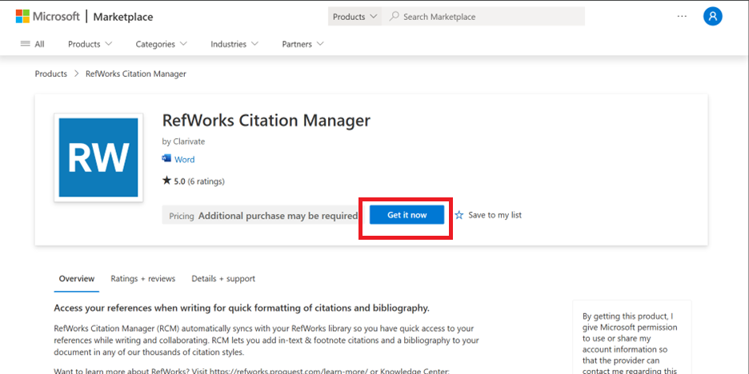Click the by Clarivate publisher text
Image resolution: width=749 pixels, height=374 pixels.
(x=183, y=141)
